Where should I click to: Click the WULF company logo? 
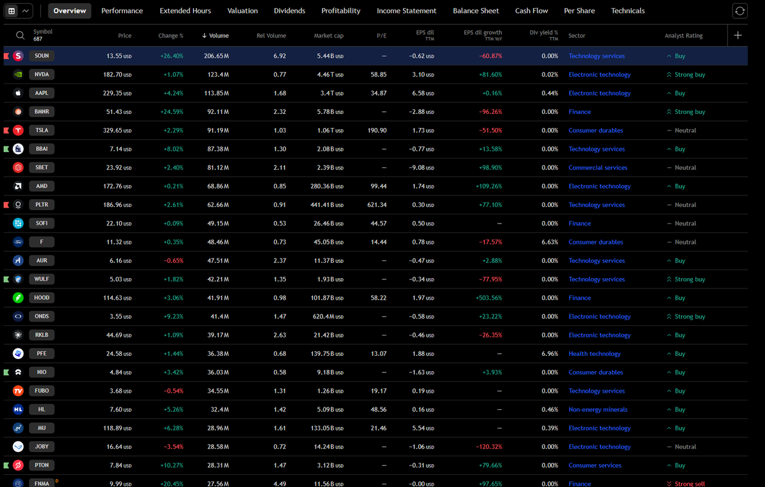click(x=18, y=279)
